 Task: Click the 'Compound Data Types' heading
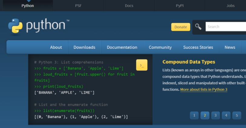click(189, 62)
